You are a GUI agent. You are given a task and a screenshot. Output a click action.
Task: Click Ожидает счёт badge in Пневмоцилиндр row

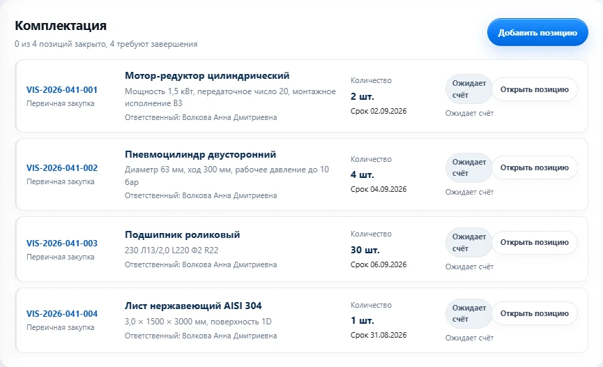[x=468, y=167]
